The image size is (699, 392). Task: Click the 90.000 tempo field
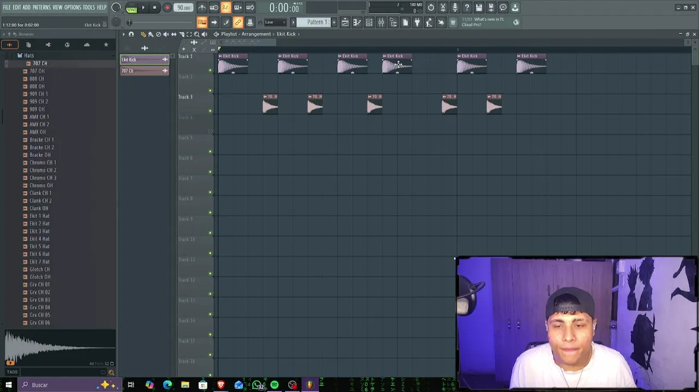click(x=184, y=8)
